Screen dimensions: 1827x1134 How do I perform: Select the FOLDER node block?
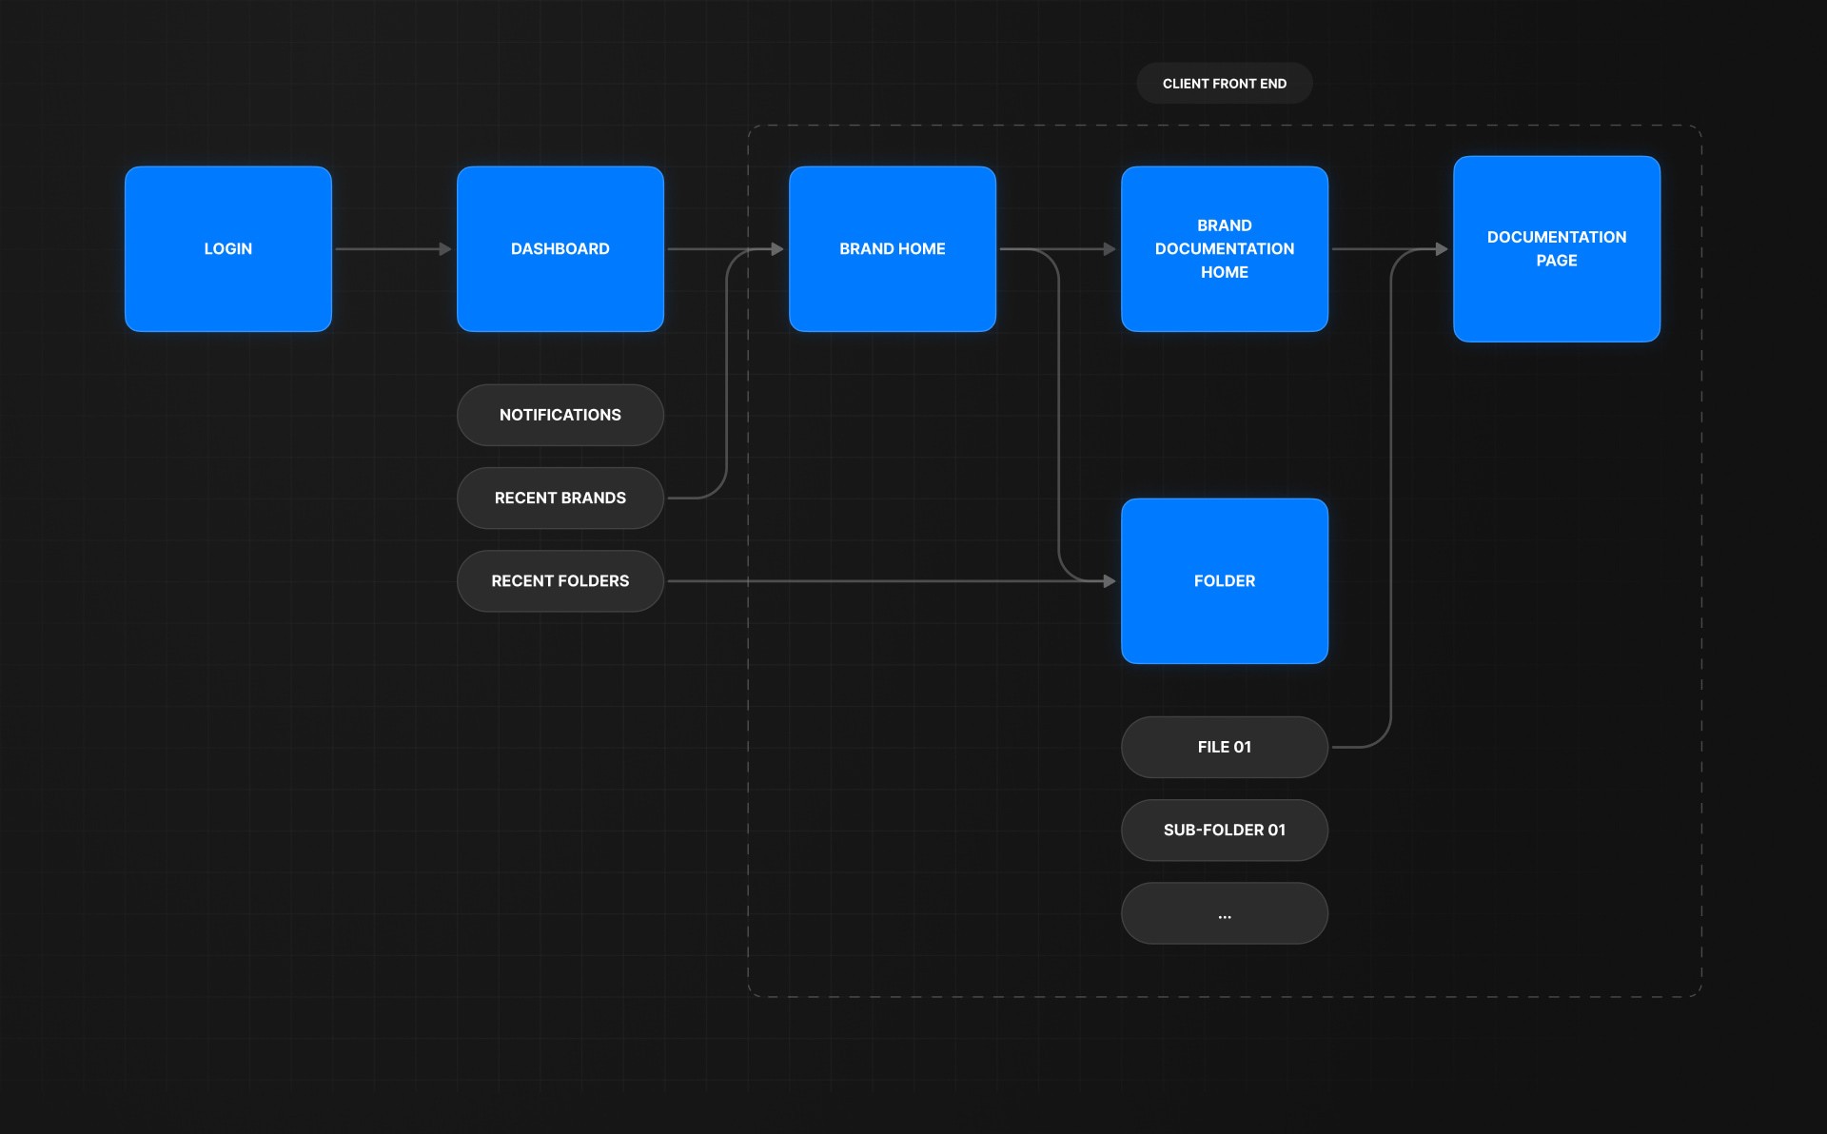coord(1223,580)
